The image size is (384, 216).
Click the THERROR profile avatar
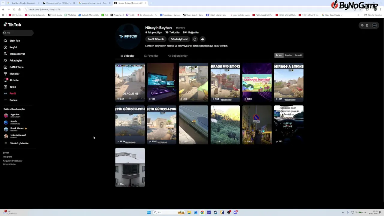pyautogui.click(x=128, y=37)
